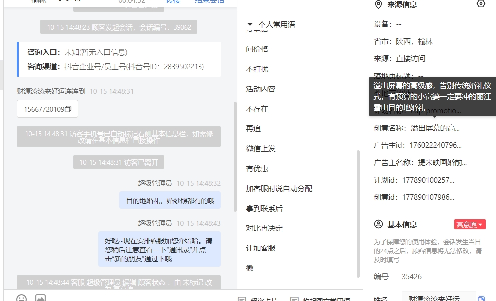
Task: Click the 咨询入口 未知(暂无入口信息) line
Action: tap(77, 52)
